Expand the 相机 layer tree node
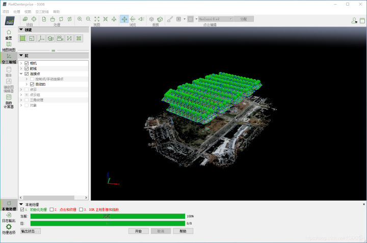367x243 pixels. 21,63
